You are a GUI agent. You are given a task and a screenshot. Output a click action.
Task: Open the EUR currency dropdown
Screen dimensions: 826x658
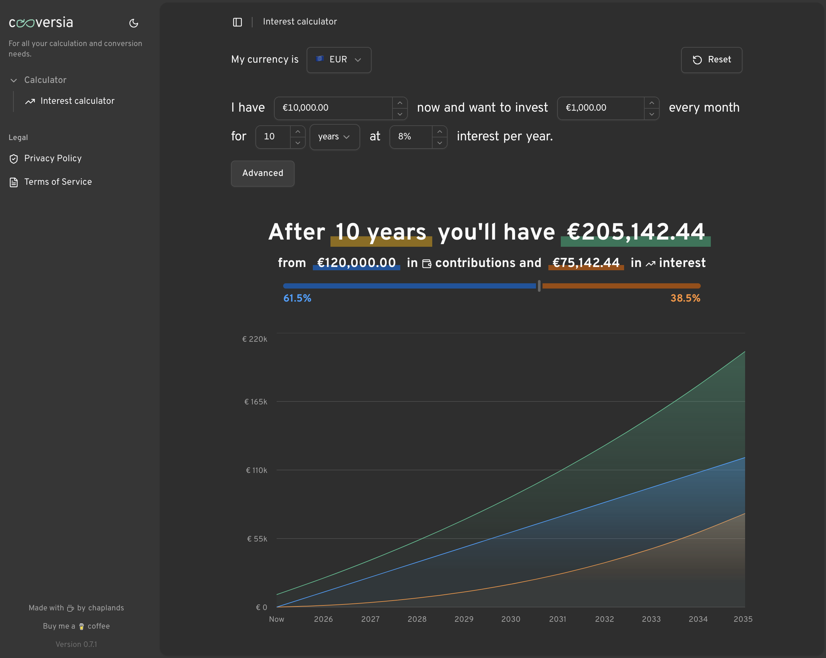339,60
